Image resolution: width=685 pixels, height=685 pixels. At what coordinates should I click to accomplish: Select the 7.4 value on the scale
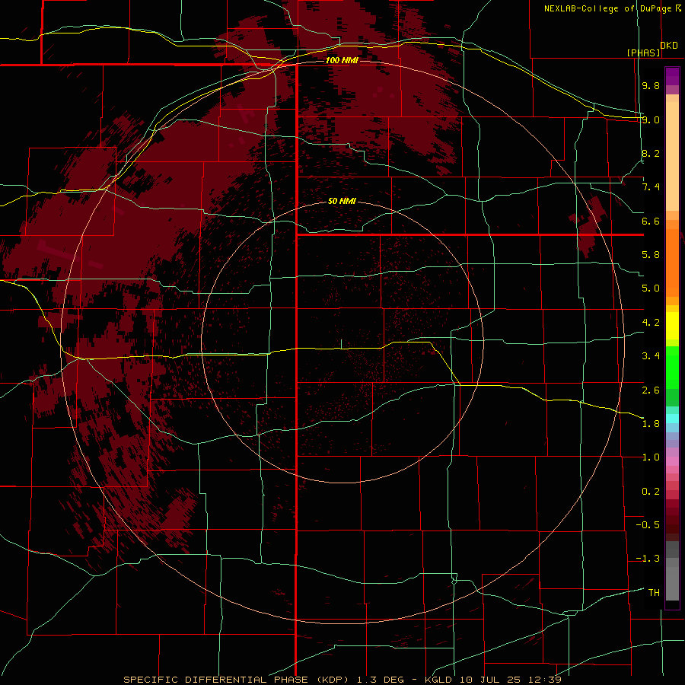point(651,187)
